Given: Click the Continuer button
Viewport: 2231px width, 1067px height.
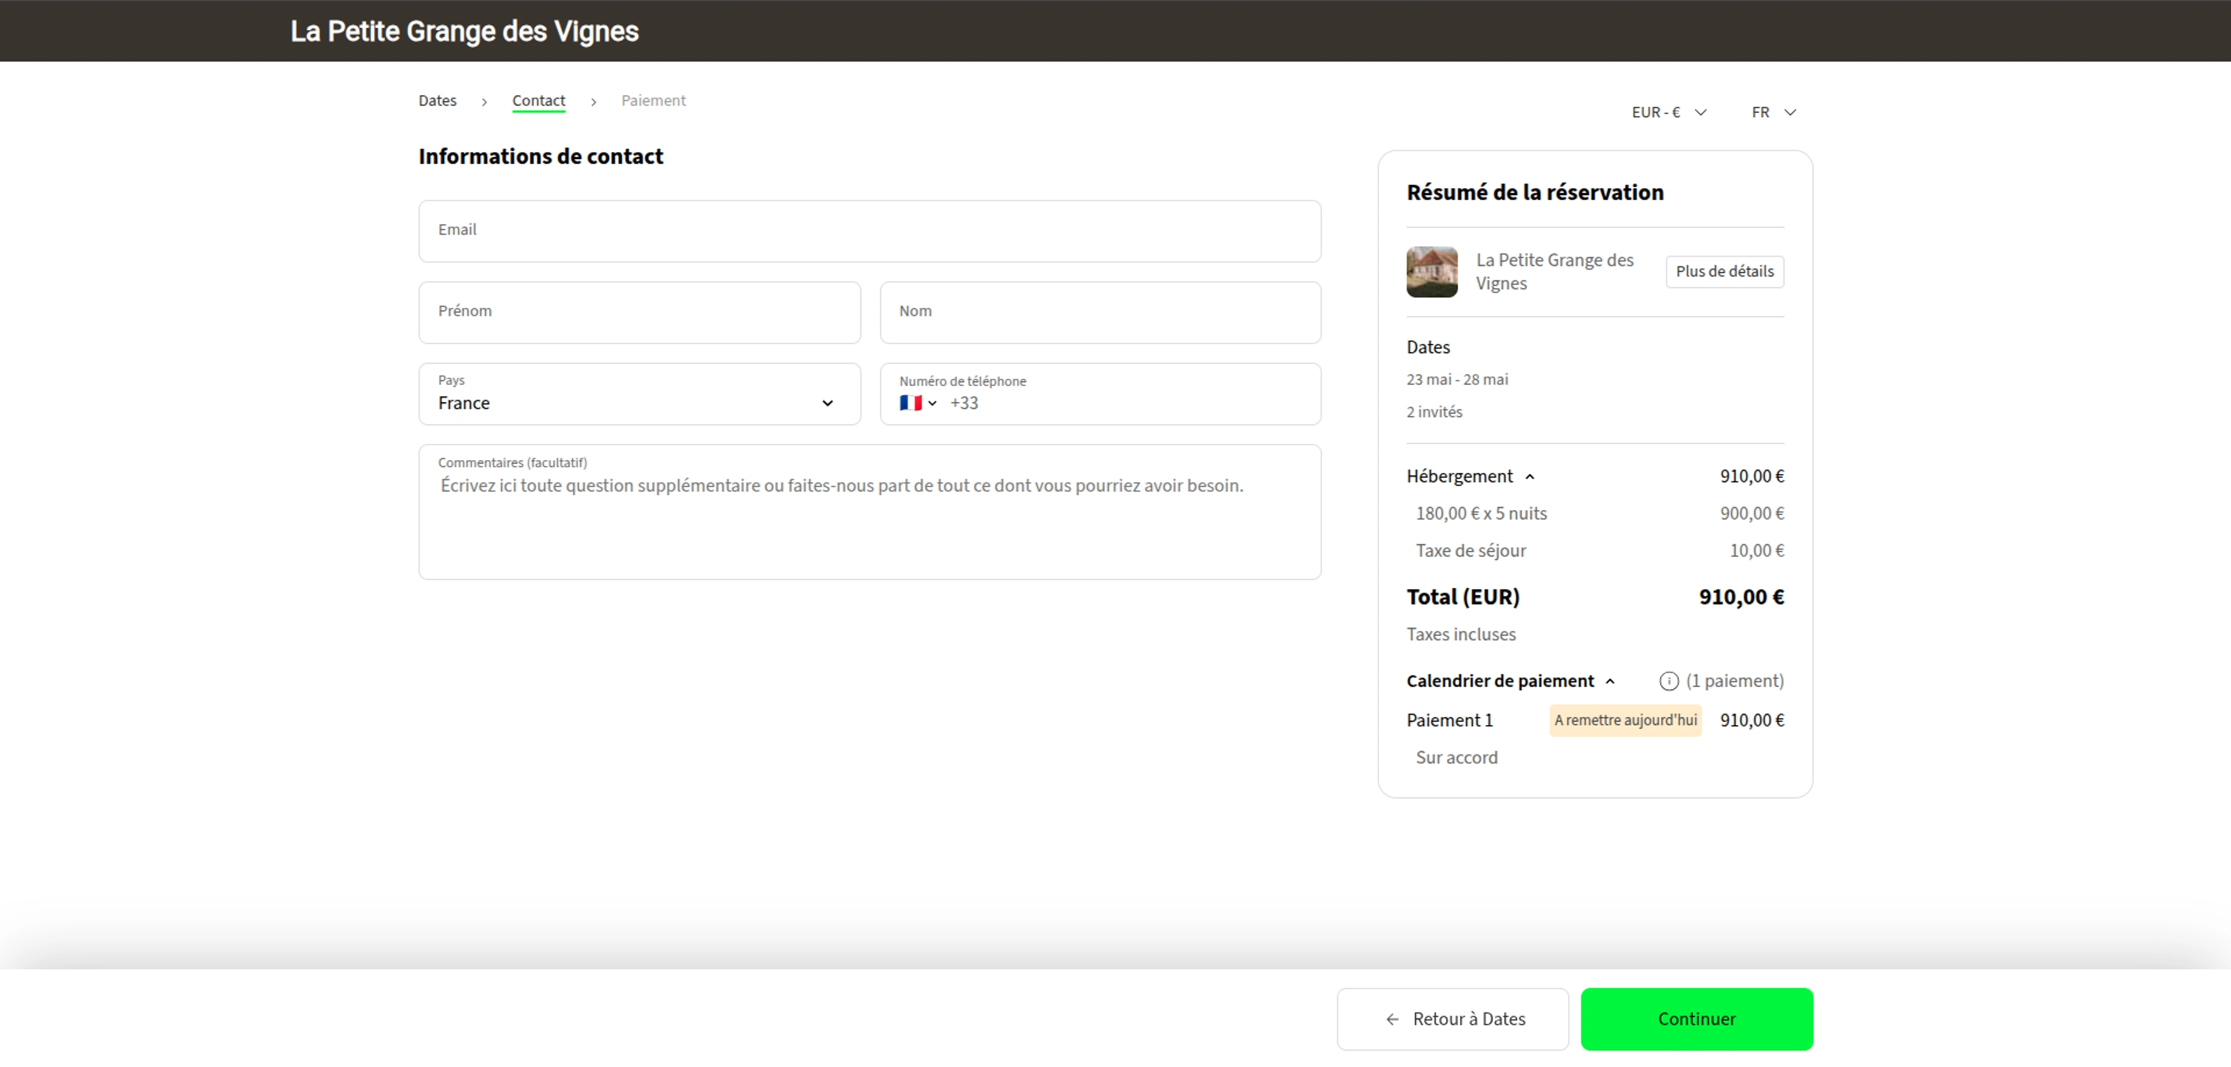Looking at the screenshot, I should [x=1696, y=1019].
